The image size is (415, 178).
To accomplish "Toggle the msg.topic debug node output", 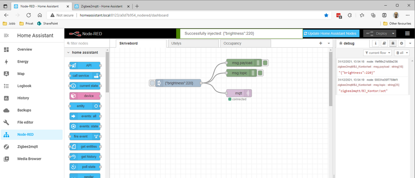I will coord(260,73).
